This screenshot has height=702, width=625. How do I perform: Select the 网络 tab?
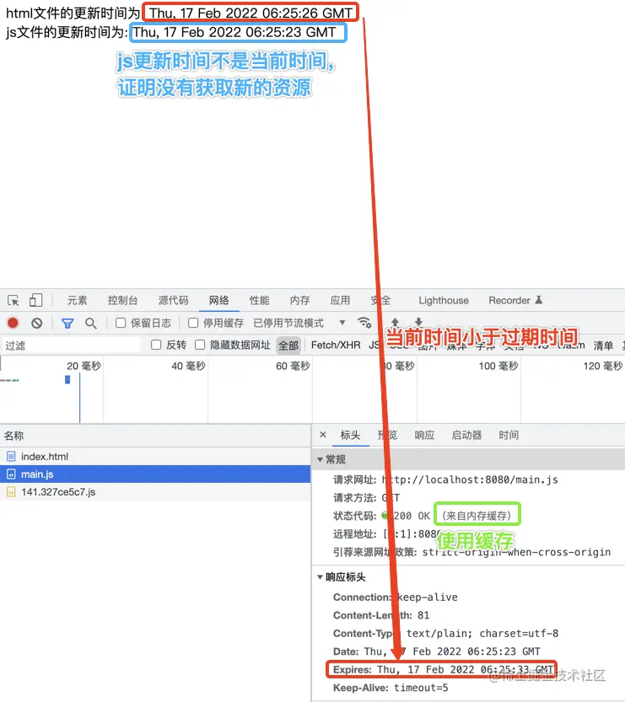219,300
